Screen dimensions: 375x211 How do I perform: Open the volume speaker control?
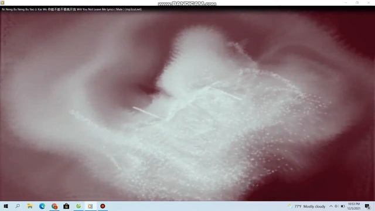pos(336,206)
